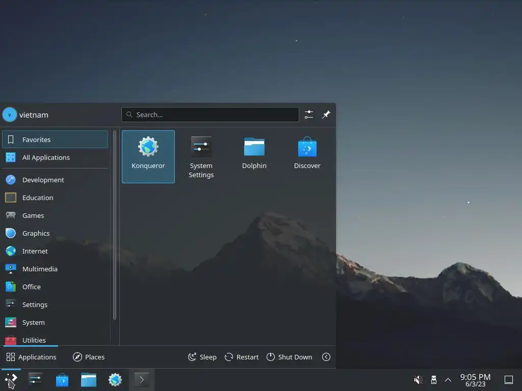Screen dimensions: 522x391
Task: Click the category list scrollbar
Action: pos(115,225)
